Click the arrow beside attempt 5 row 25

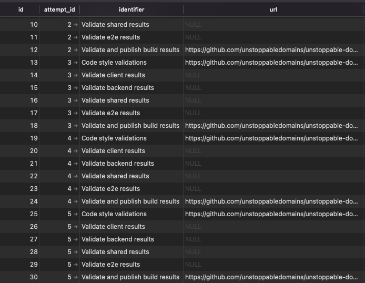76,214
